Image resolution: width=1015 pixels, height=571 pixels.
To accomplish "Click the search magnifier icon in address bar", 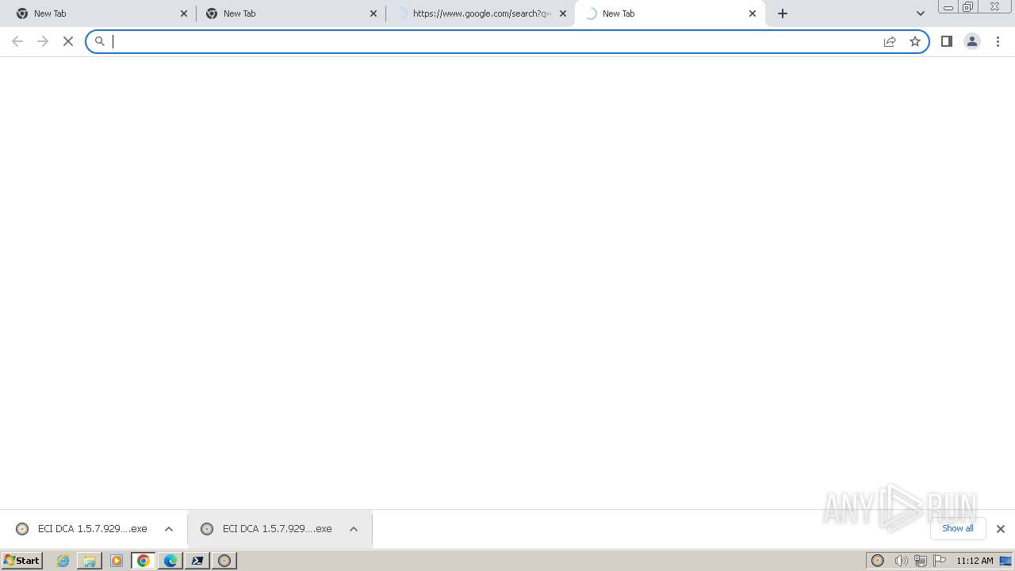I will [x=100, y=41].
